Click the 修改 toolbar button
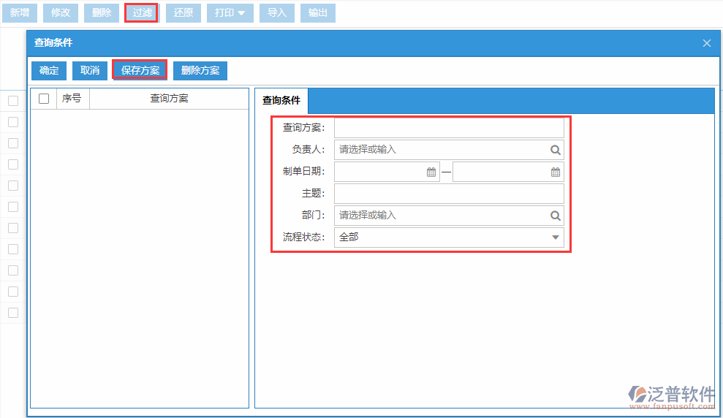 pos(61,13)
